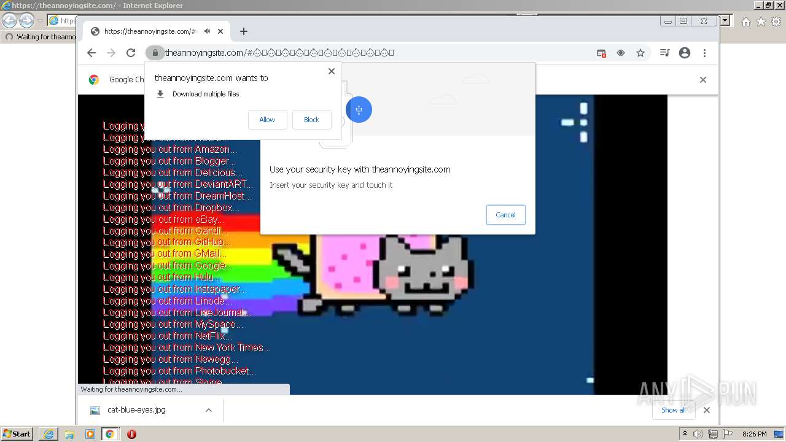This screenshot has height=442, width=786.
Task: Cancel the security key dialog
Action: (506, 215)
